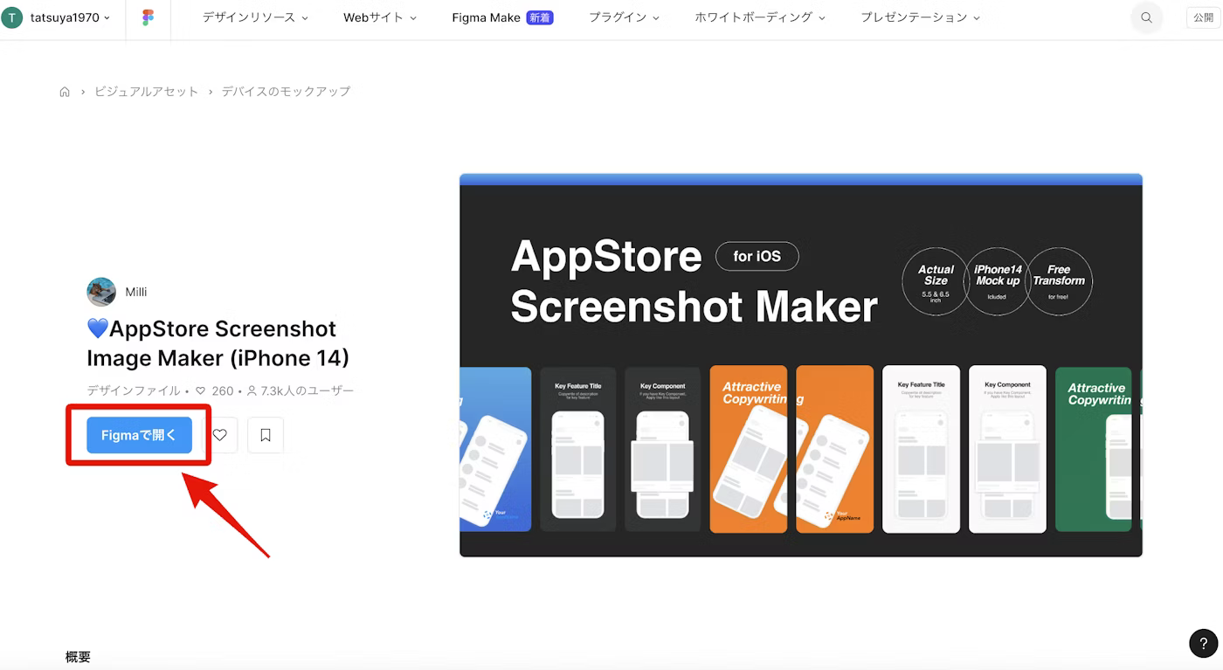Expand the デザインリソース dropdown menu

tap(255, 17)
